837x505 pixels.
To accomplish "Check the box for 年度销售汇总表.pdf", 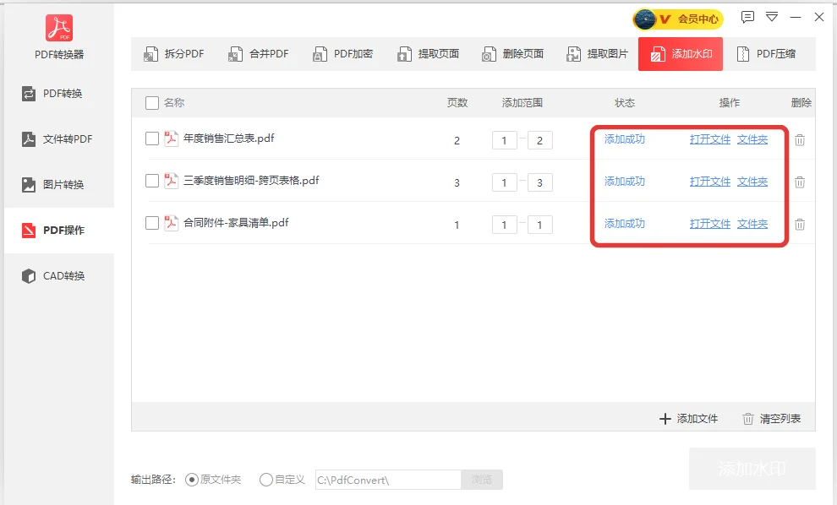I will click(152, 138).
